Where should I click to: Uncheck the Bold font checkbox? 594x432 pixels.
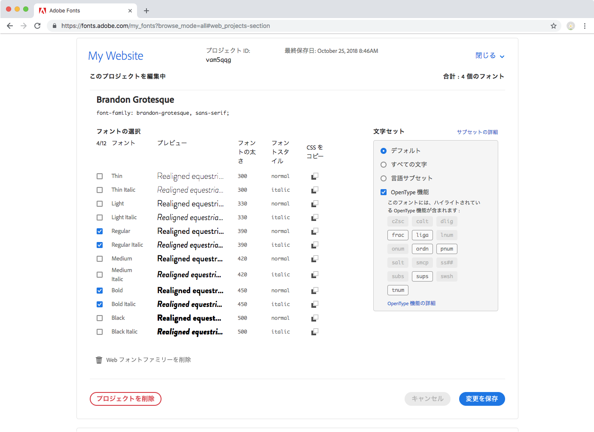pos(100,291)
